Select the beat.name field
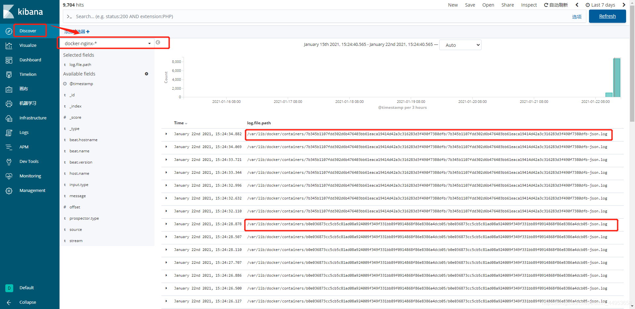This screenshot has width=635, height=309. tap(79, 151)
